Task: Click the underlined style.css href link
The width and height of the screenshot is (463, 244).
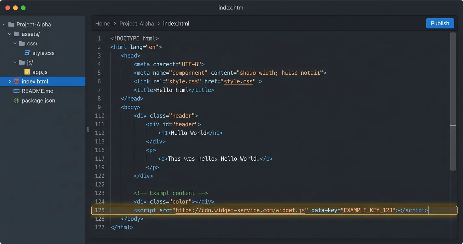Action: coord(238,81)
